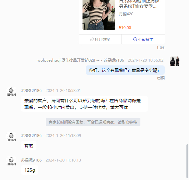The height and width of the screenshot is (181, 189).
Task: Click the vertical chat scrollbar thumb
Action: coord(187,161)
